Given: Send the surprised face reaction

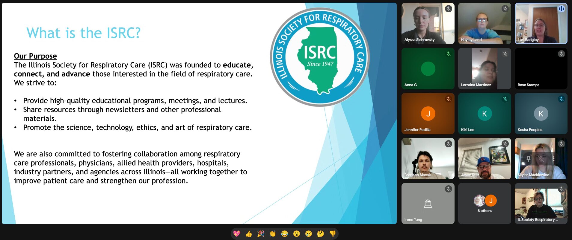Looking at the screenshot, I should tap(297, 234).
